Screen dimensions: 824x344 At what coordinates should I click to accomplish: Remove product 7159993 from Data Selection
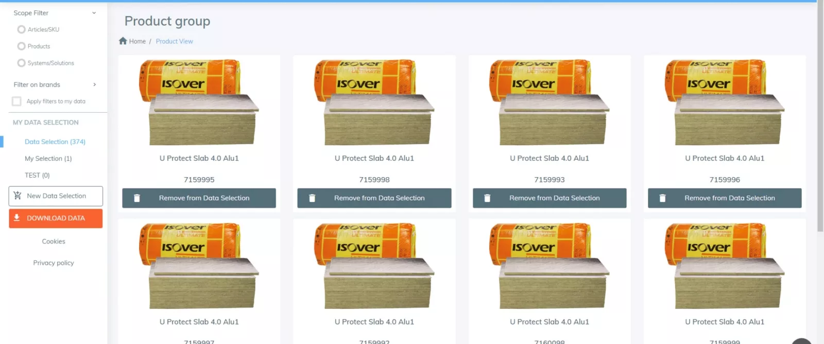(x=550, y=198)
